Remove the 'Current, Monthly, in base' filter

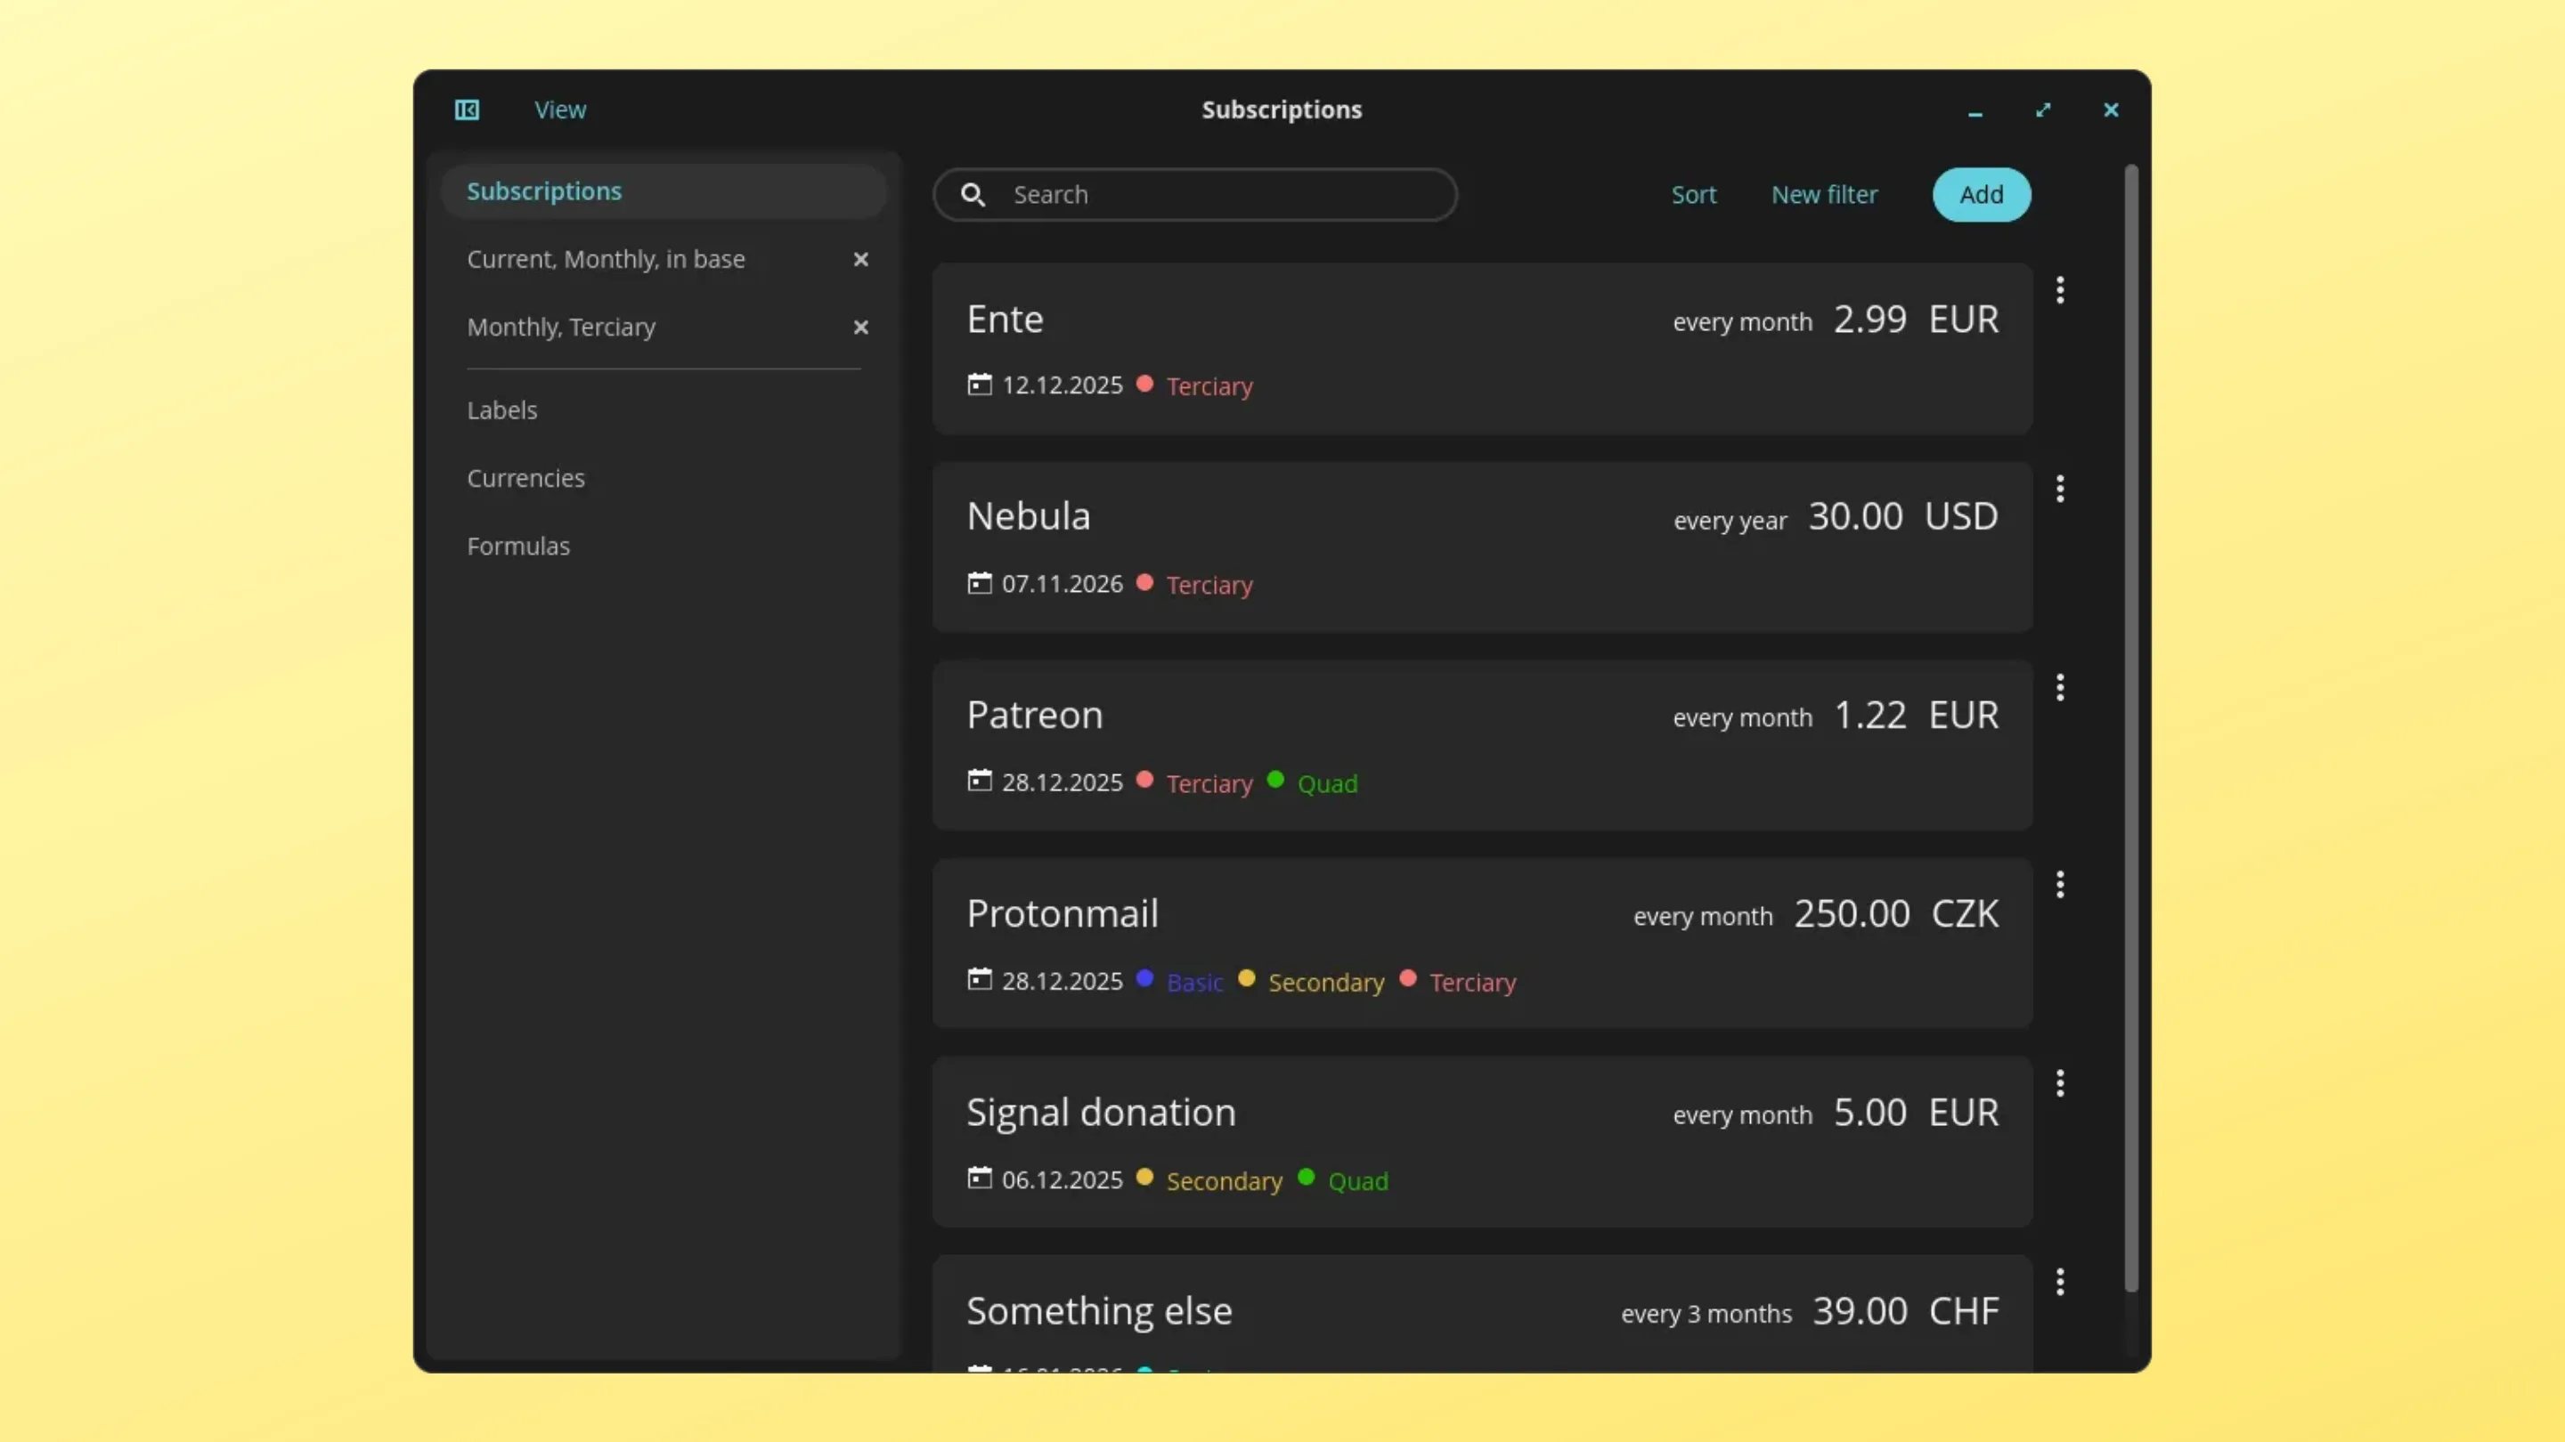point(860,260)
